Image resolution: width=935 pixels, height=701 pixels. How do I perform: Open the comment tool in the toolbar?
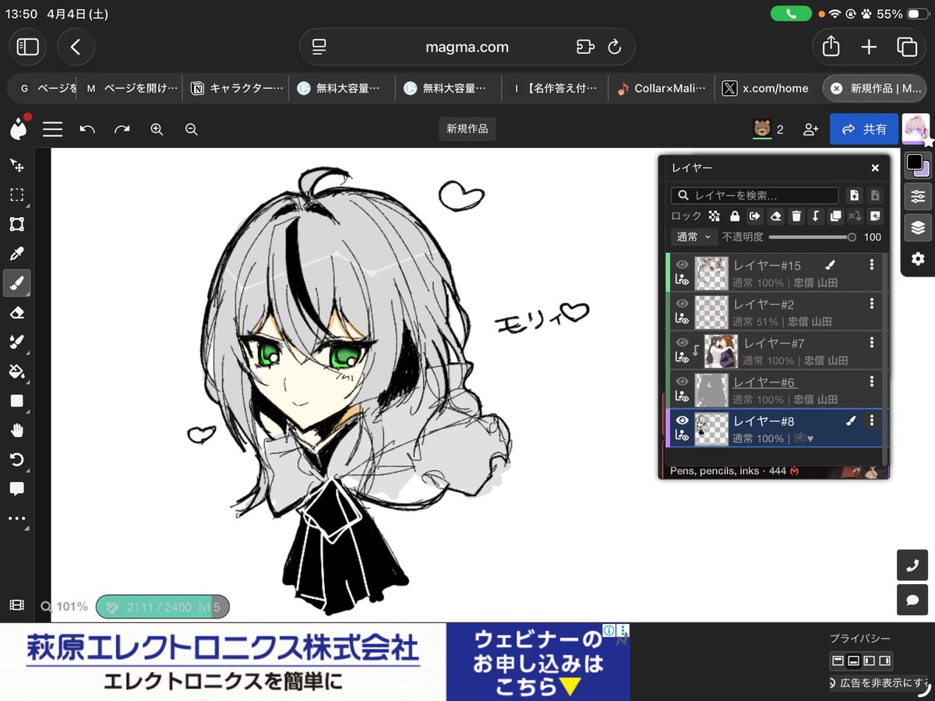17,488
